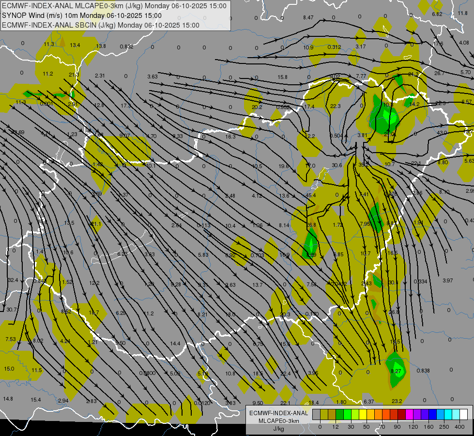The height and width of the screenshot is (436, 474).
Task: Click the white swatch ending the legend
Action: (463, 414)
